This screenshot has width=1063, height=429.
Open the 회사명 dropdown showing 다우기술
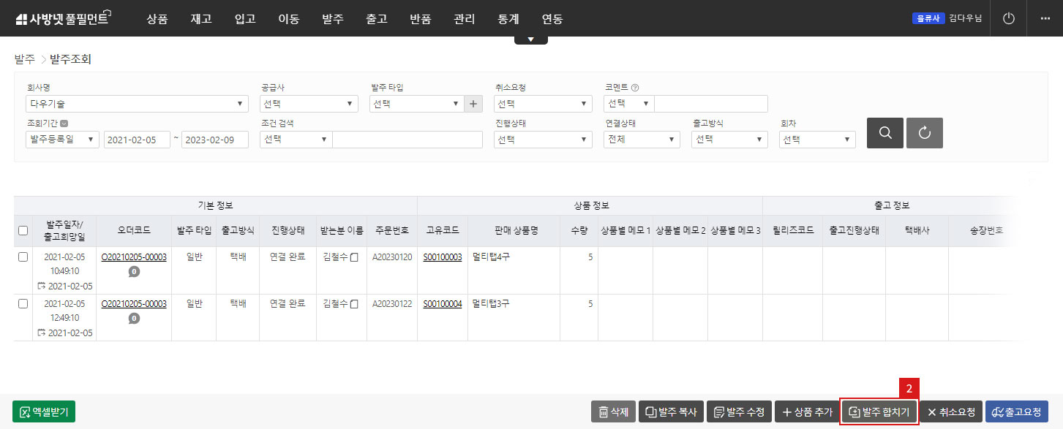137,104
